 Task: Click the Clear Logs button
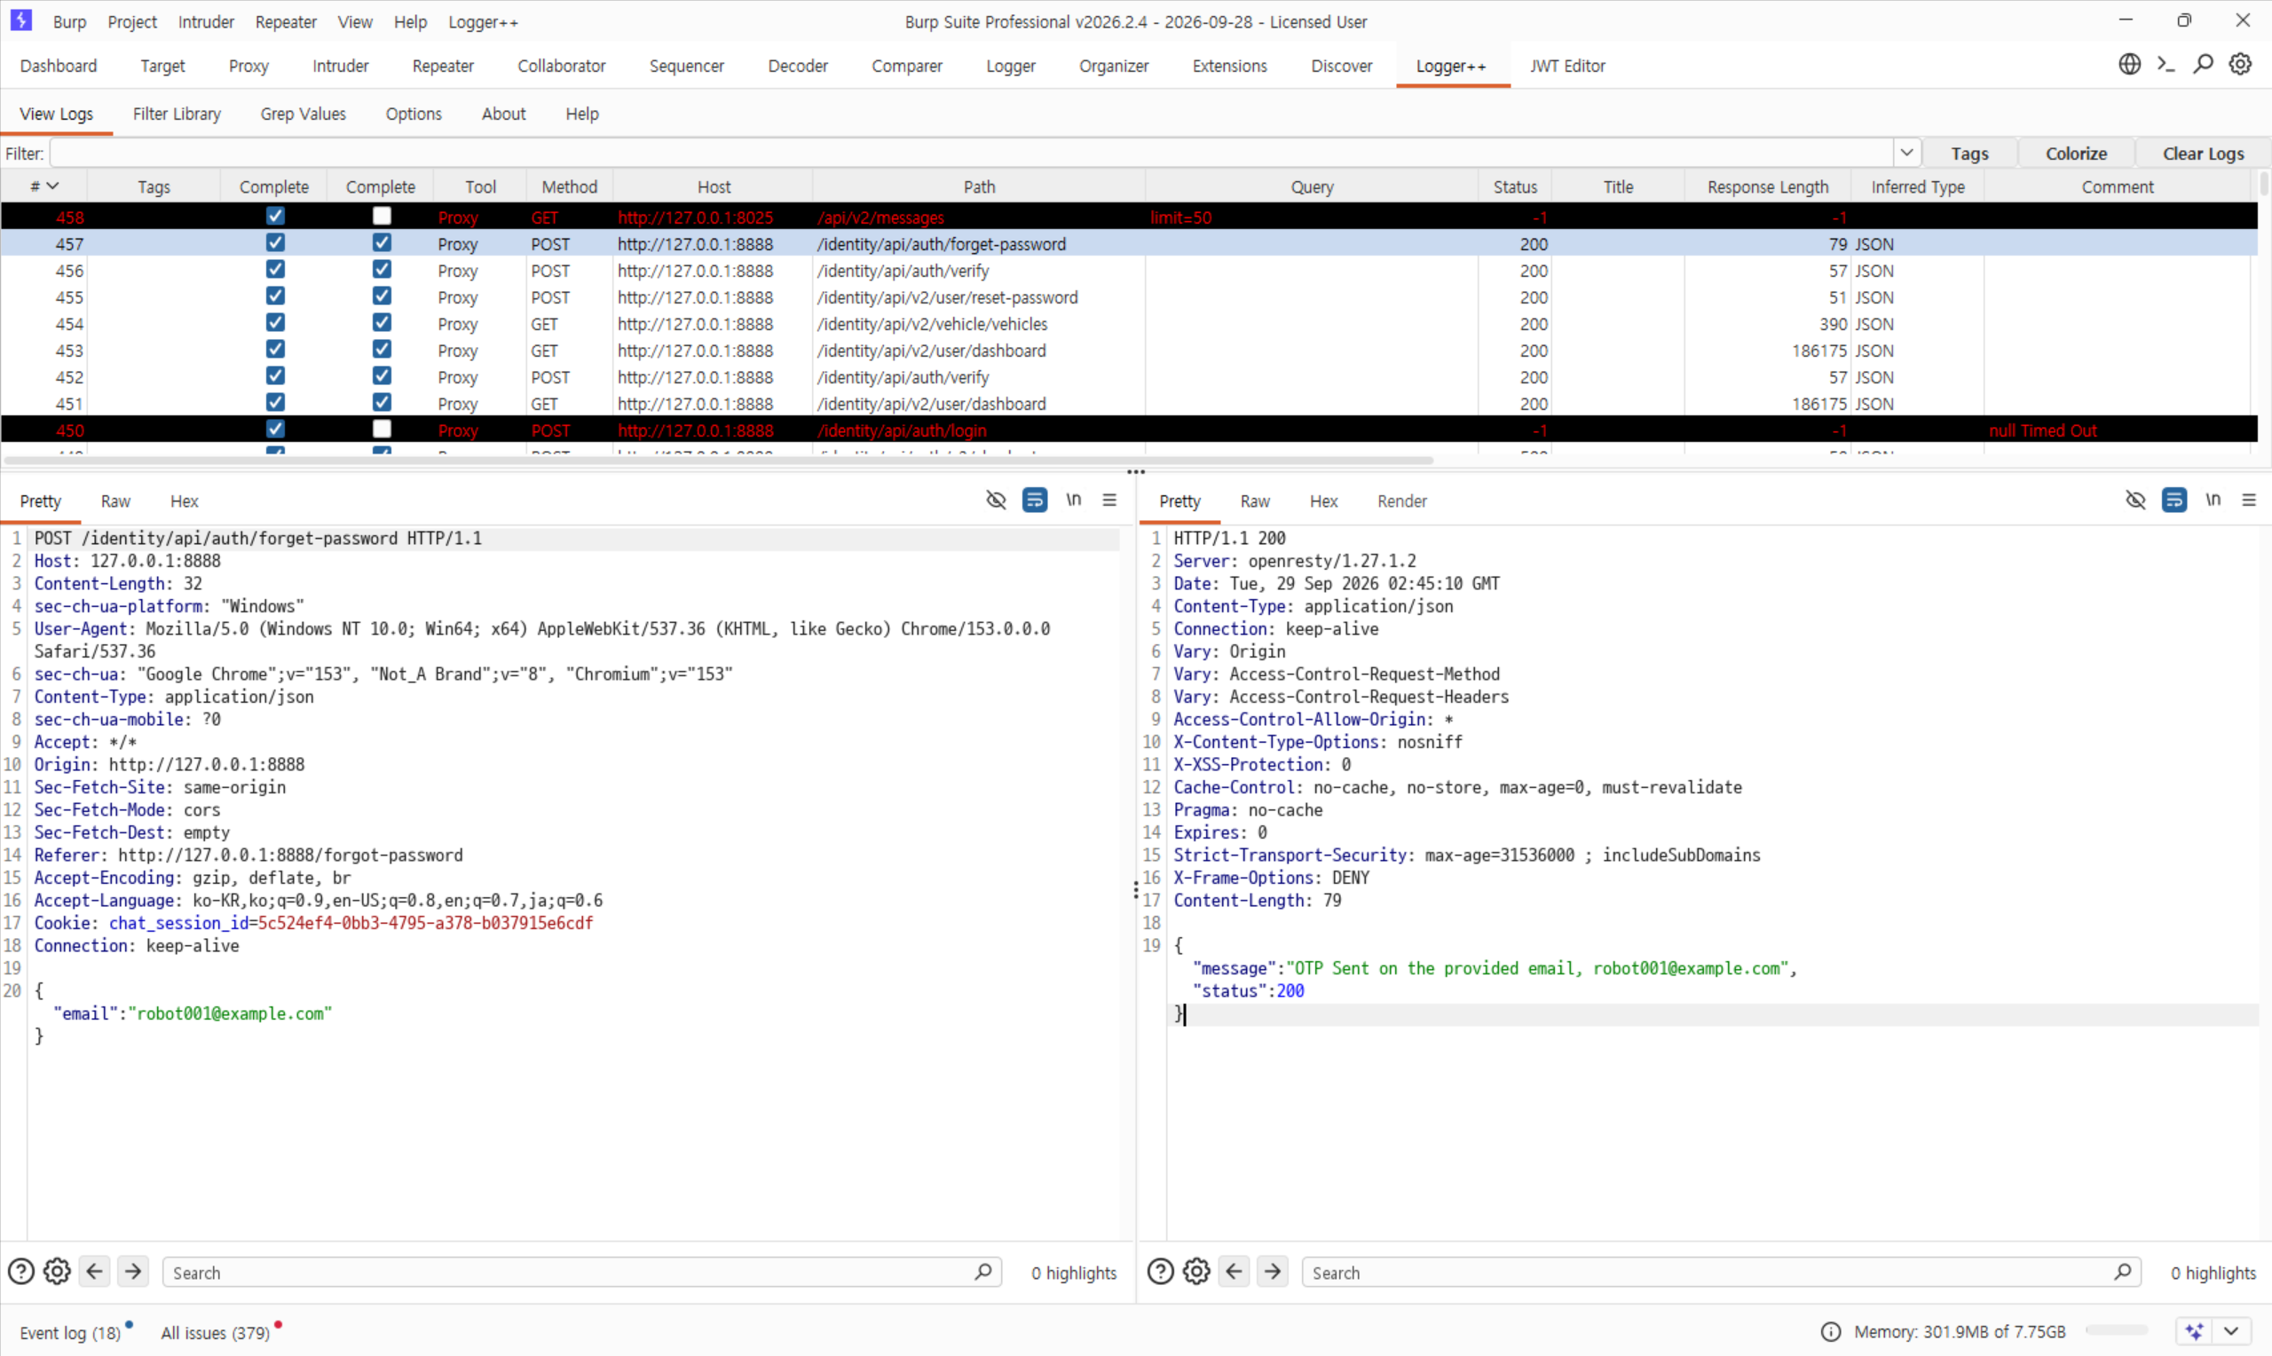[x=2203, y=154]
